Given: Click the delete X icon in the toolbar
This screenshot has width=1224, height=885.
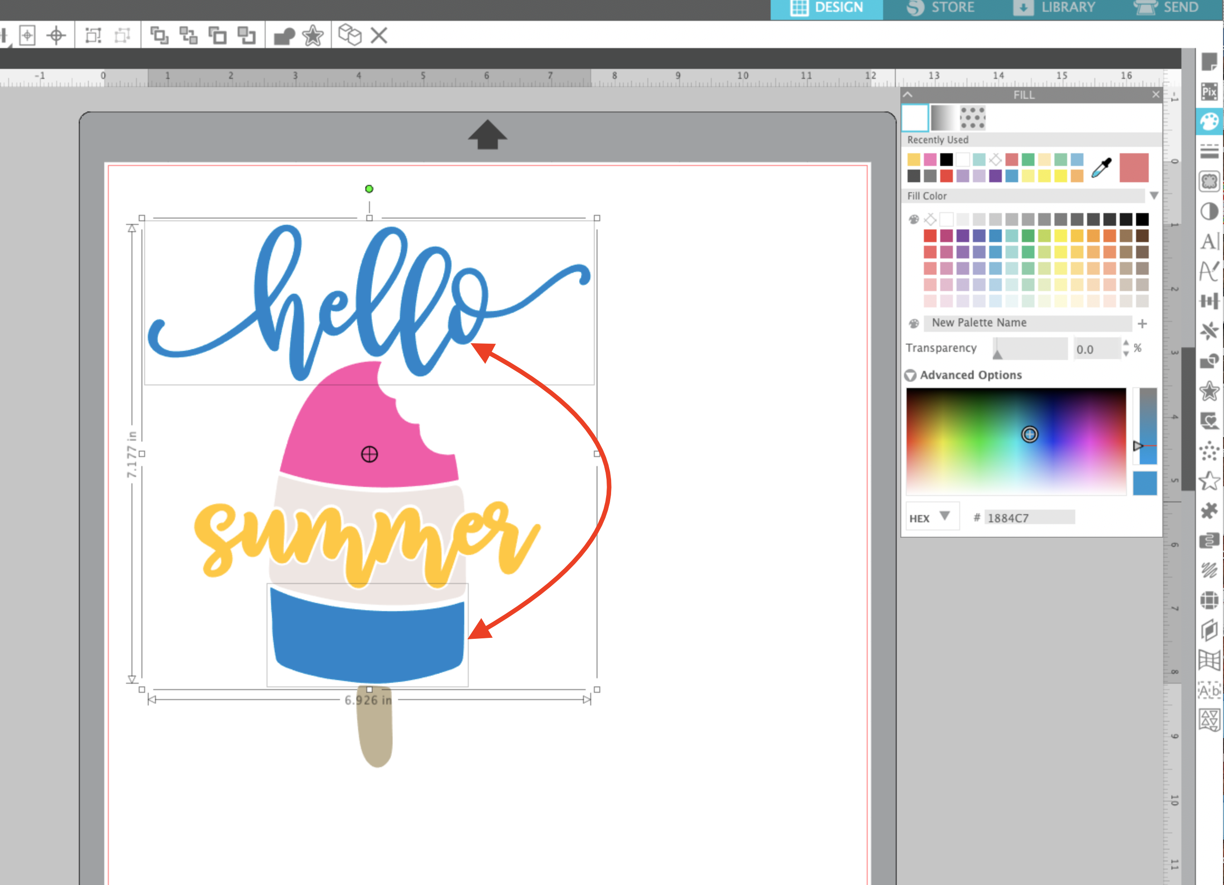Looking at the screenshot, I should (x=379, y=36).
